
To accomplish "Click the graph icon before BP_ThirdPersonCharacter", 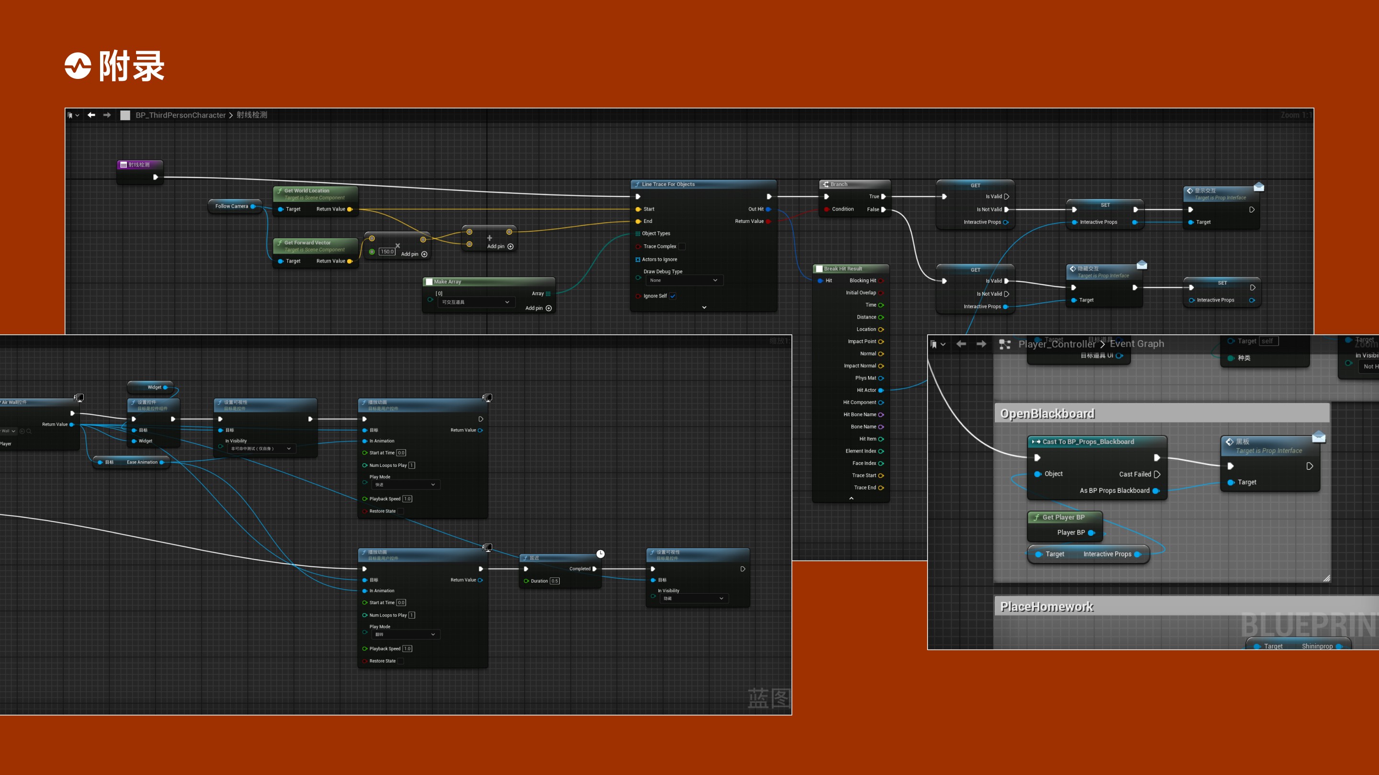I will pos(125,115).
